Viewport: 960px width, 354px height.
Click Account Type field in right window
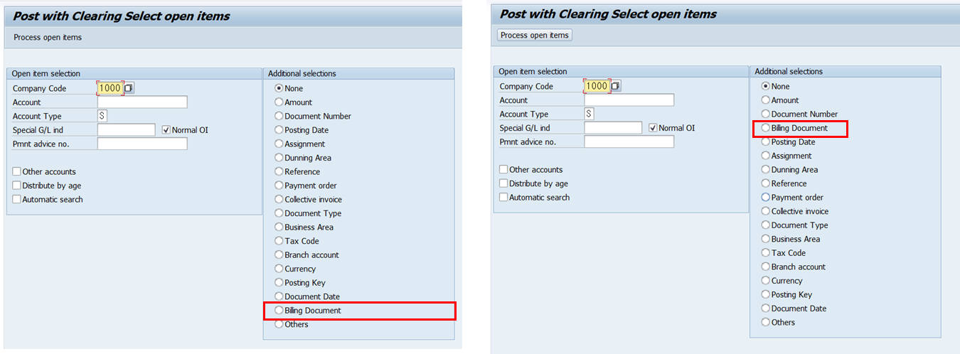pos(589,114)
